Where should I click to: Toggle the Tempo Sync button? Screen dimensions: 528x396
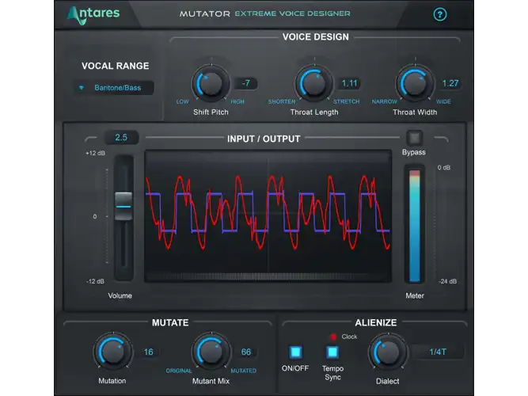[x=332, y=352]
